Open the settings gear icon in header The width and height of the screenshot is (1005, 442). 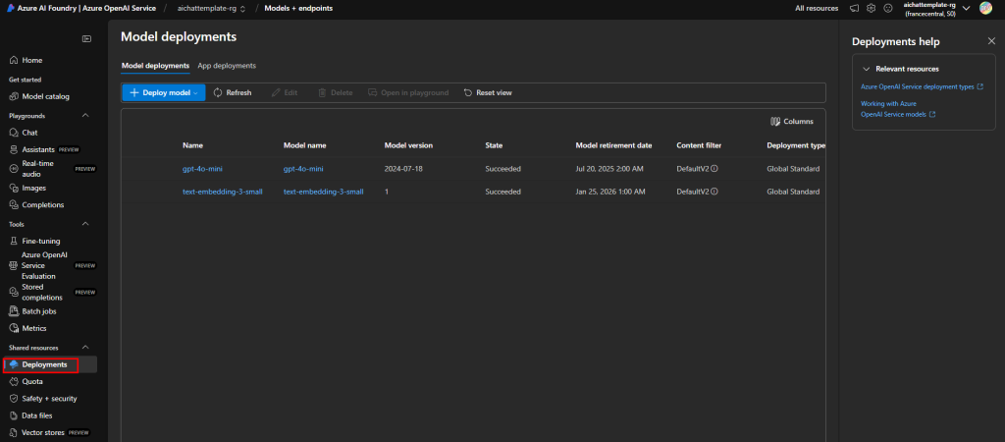click(872, 8)
